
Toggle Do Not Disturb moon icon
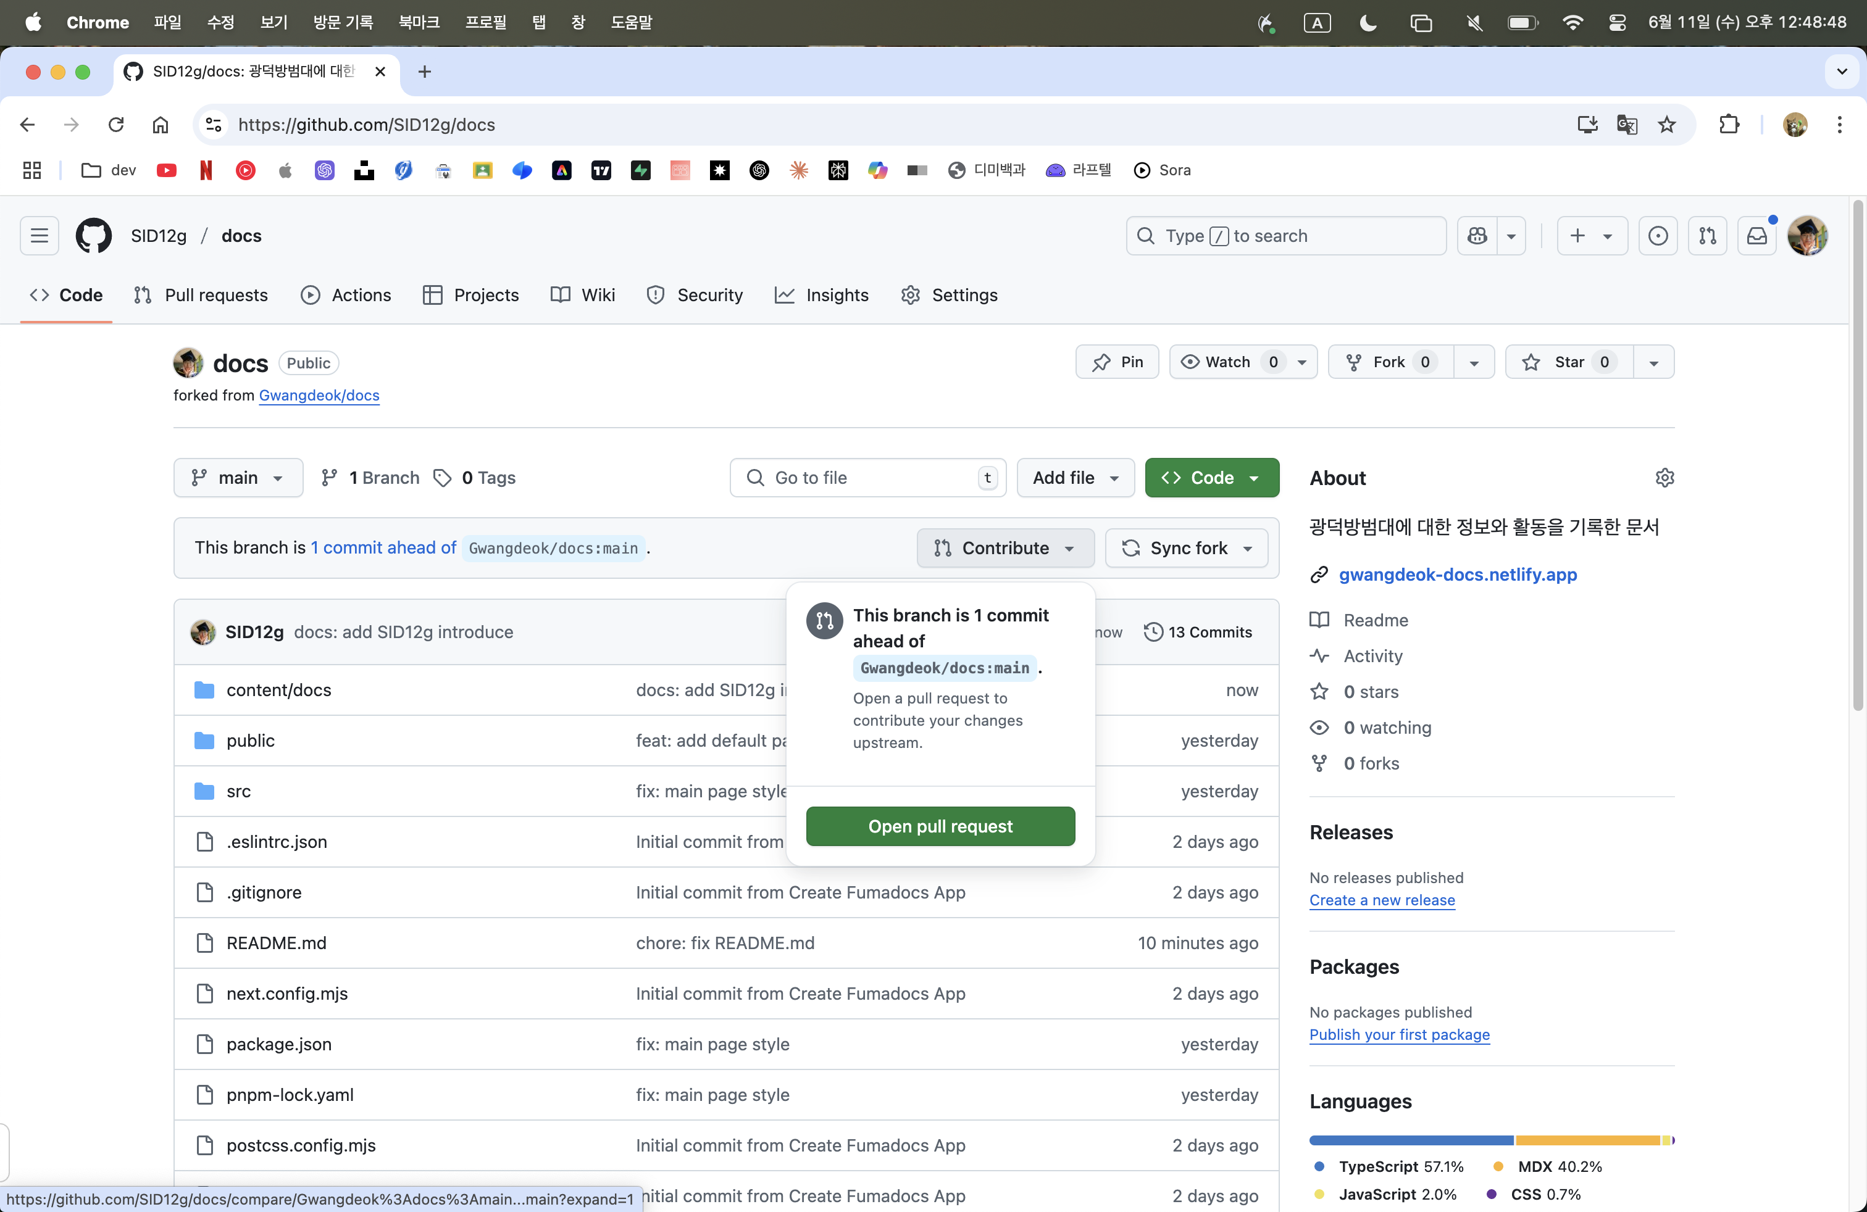pyautogui.click(x=1368, y=23)
